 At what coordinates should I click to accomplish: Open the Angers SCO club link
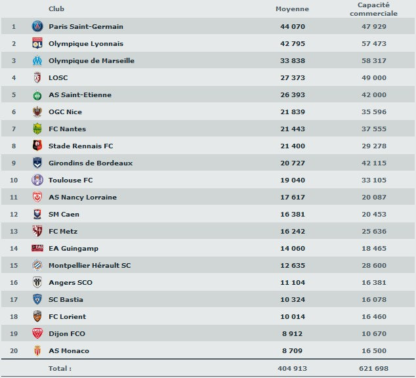tap(70, 283)
